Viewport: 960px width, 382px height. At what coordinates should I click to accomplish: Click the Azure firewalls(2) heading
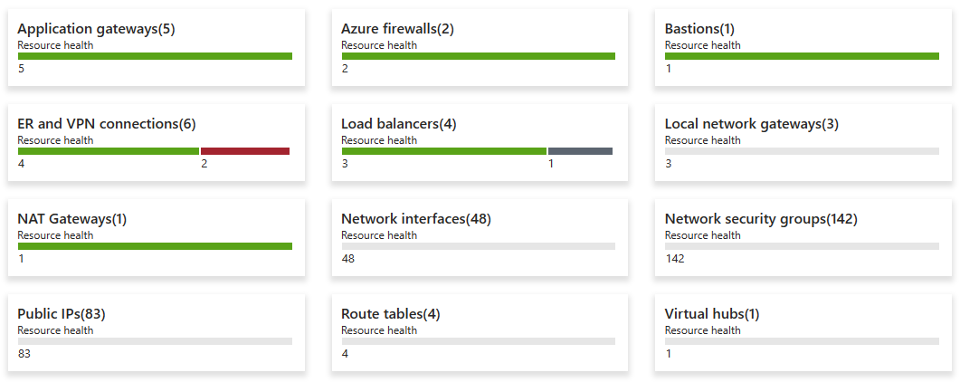point(397,29)
